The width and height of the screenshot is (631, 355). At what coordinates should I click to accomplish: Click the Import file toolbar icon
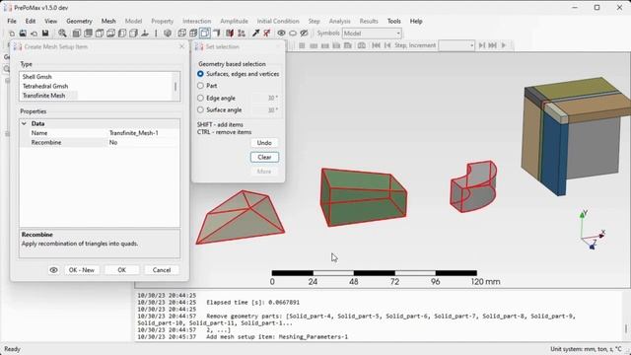pos(35,34)
